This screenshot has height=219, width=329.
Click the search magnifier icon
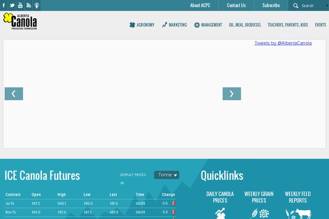coord(296,5)
